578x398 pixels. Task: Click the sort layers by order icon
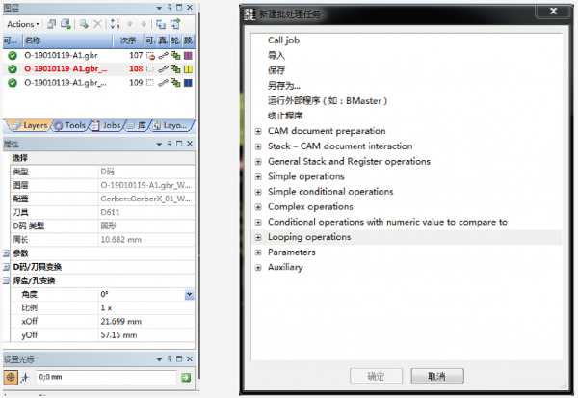click(x=113, y=24)
